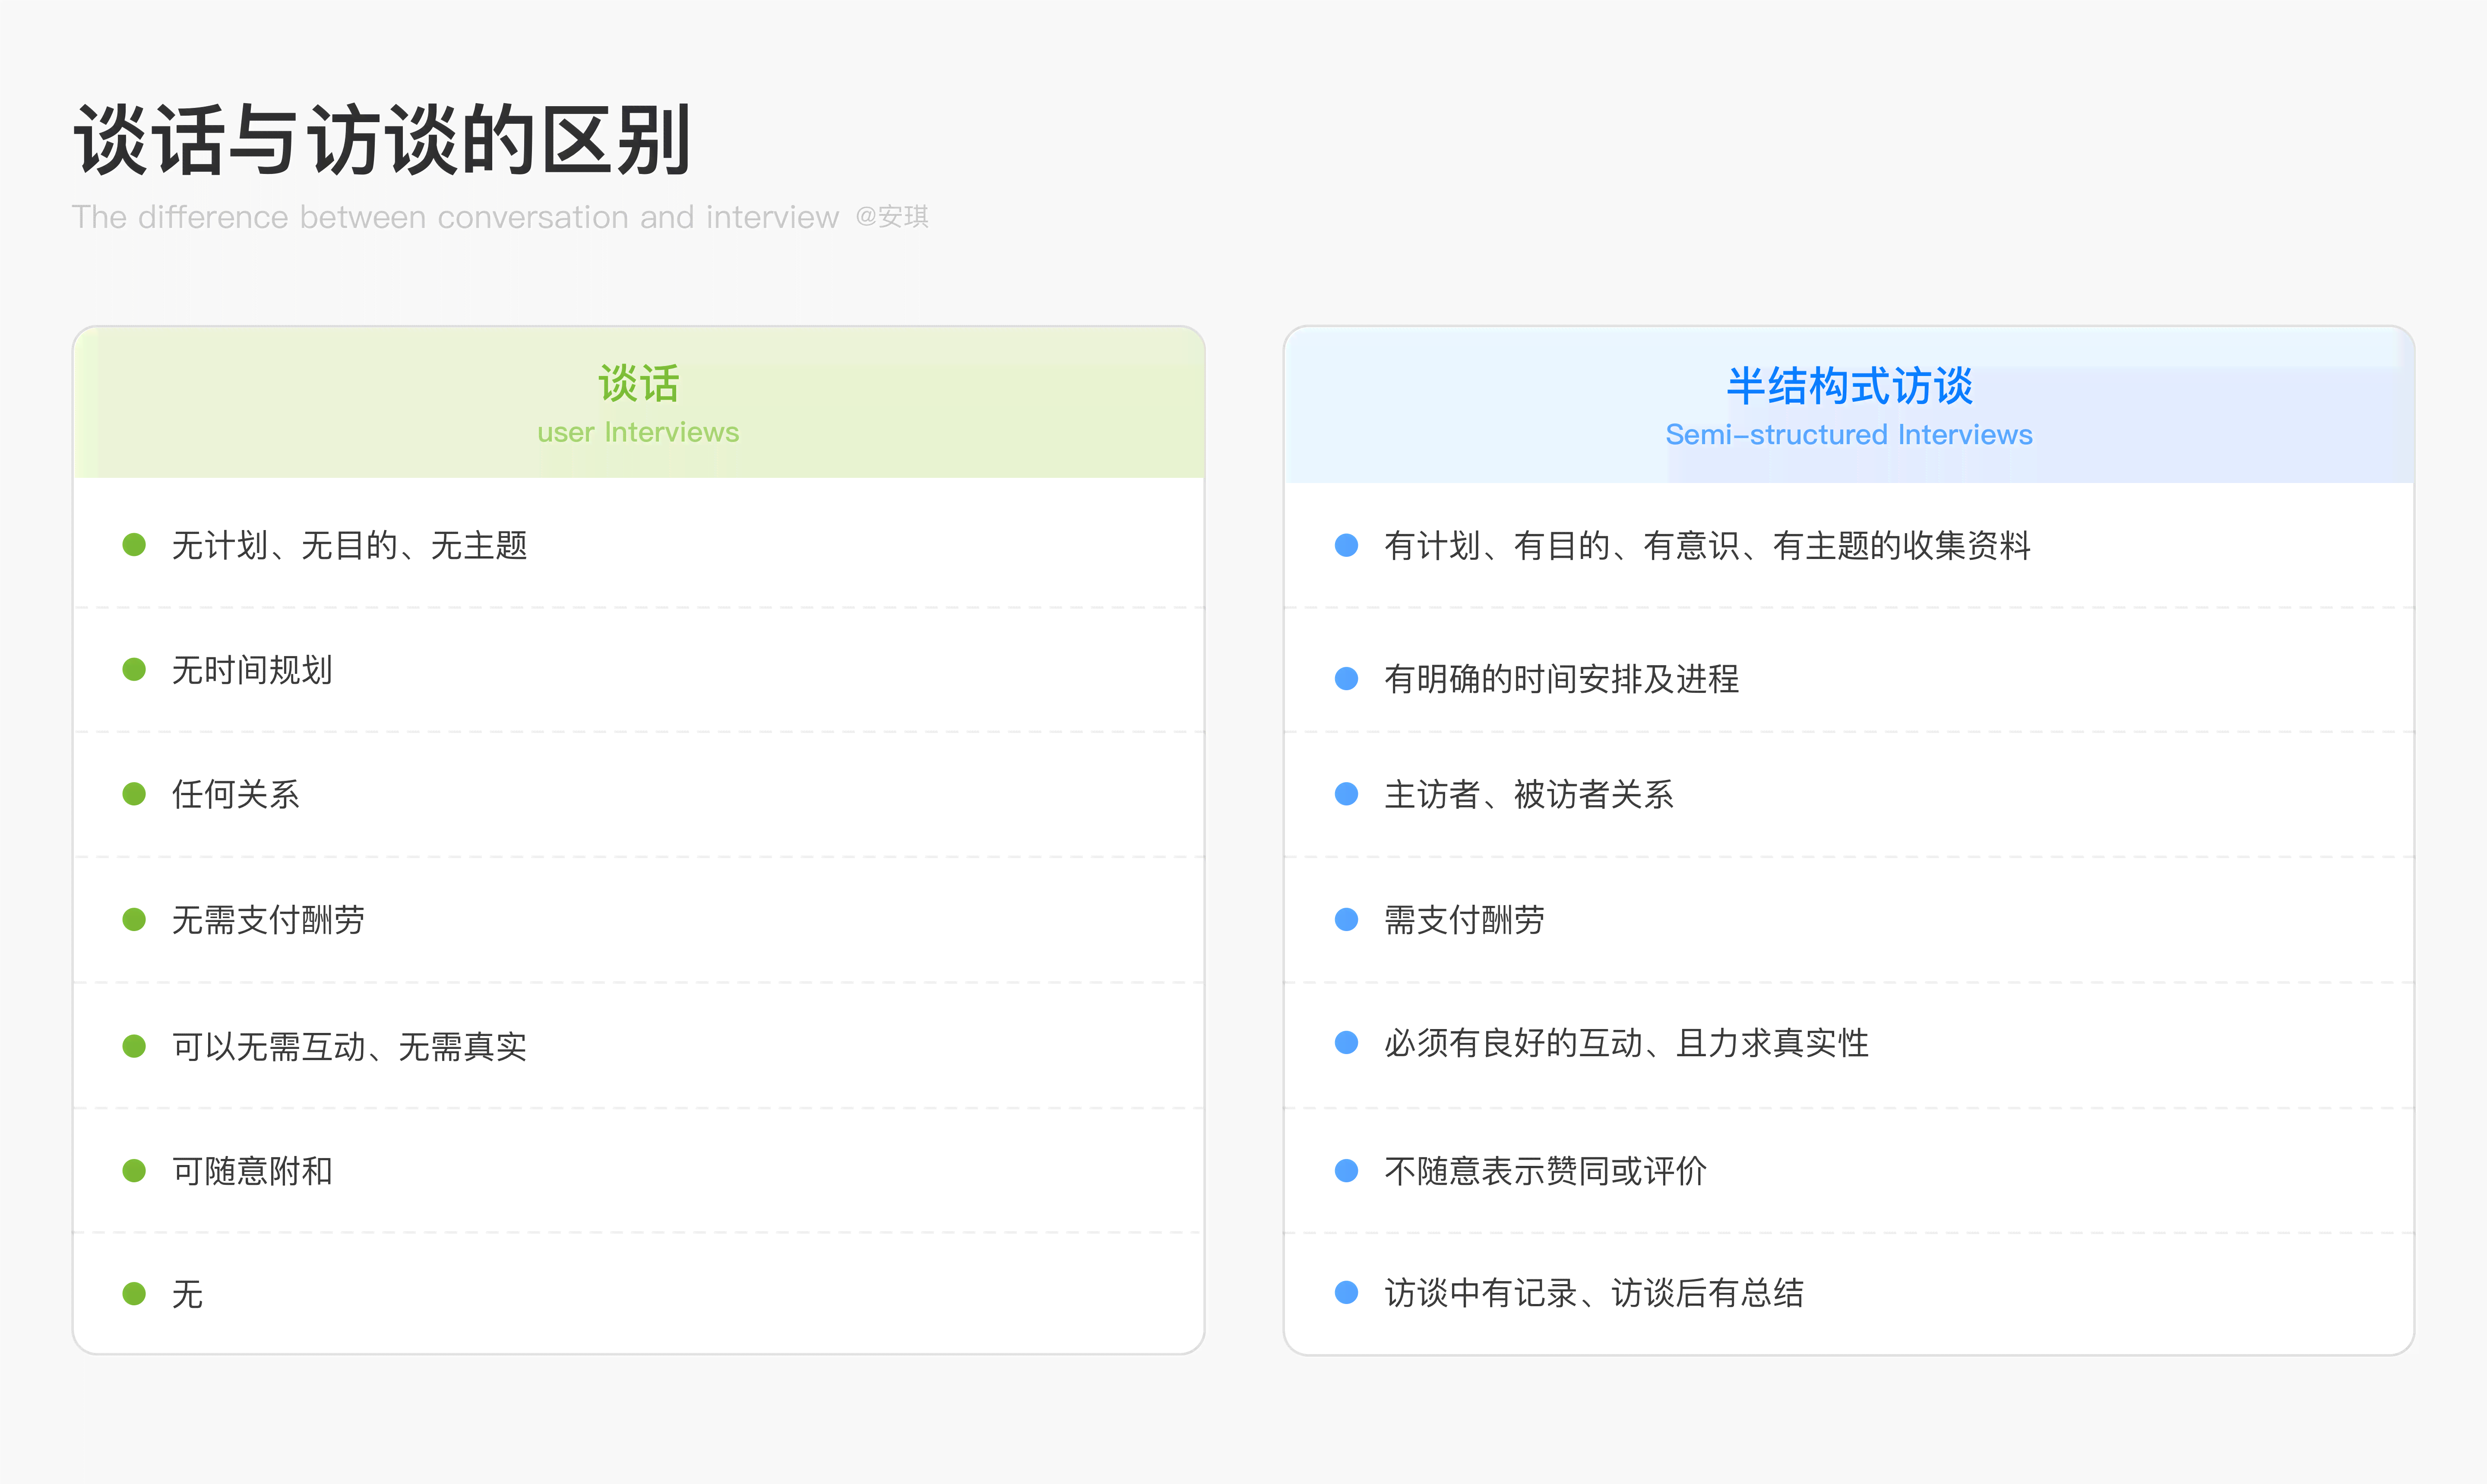Select the row 需支付酬劳 in blue card
This screenshot has height=1484, width=2487.
(x=1849, y=919)
